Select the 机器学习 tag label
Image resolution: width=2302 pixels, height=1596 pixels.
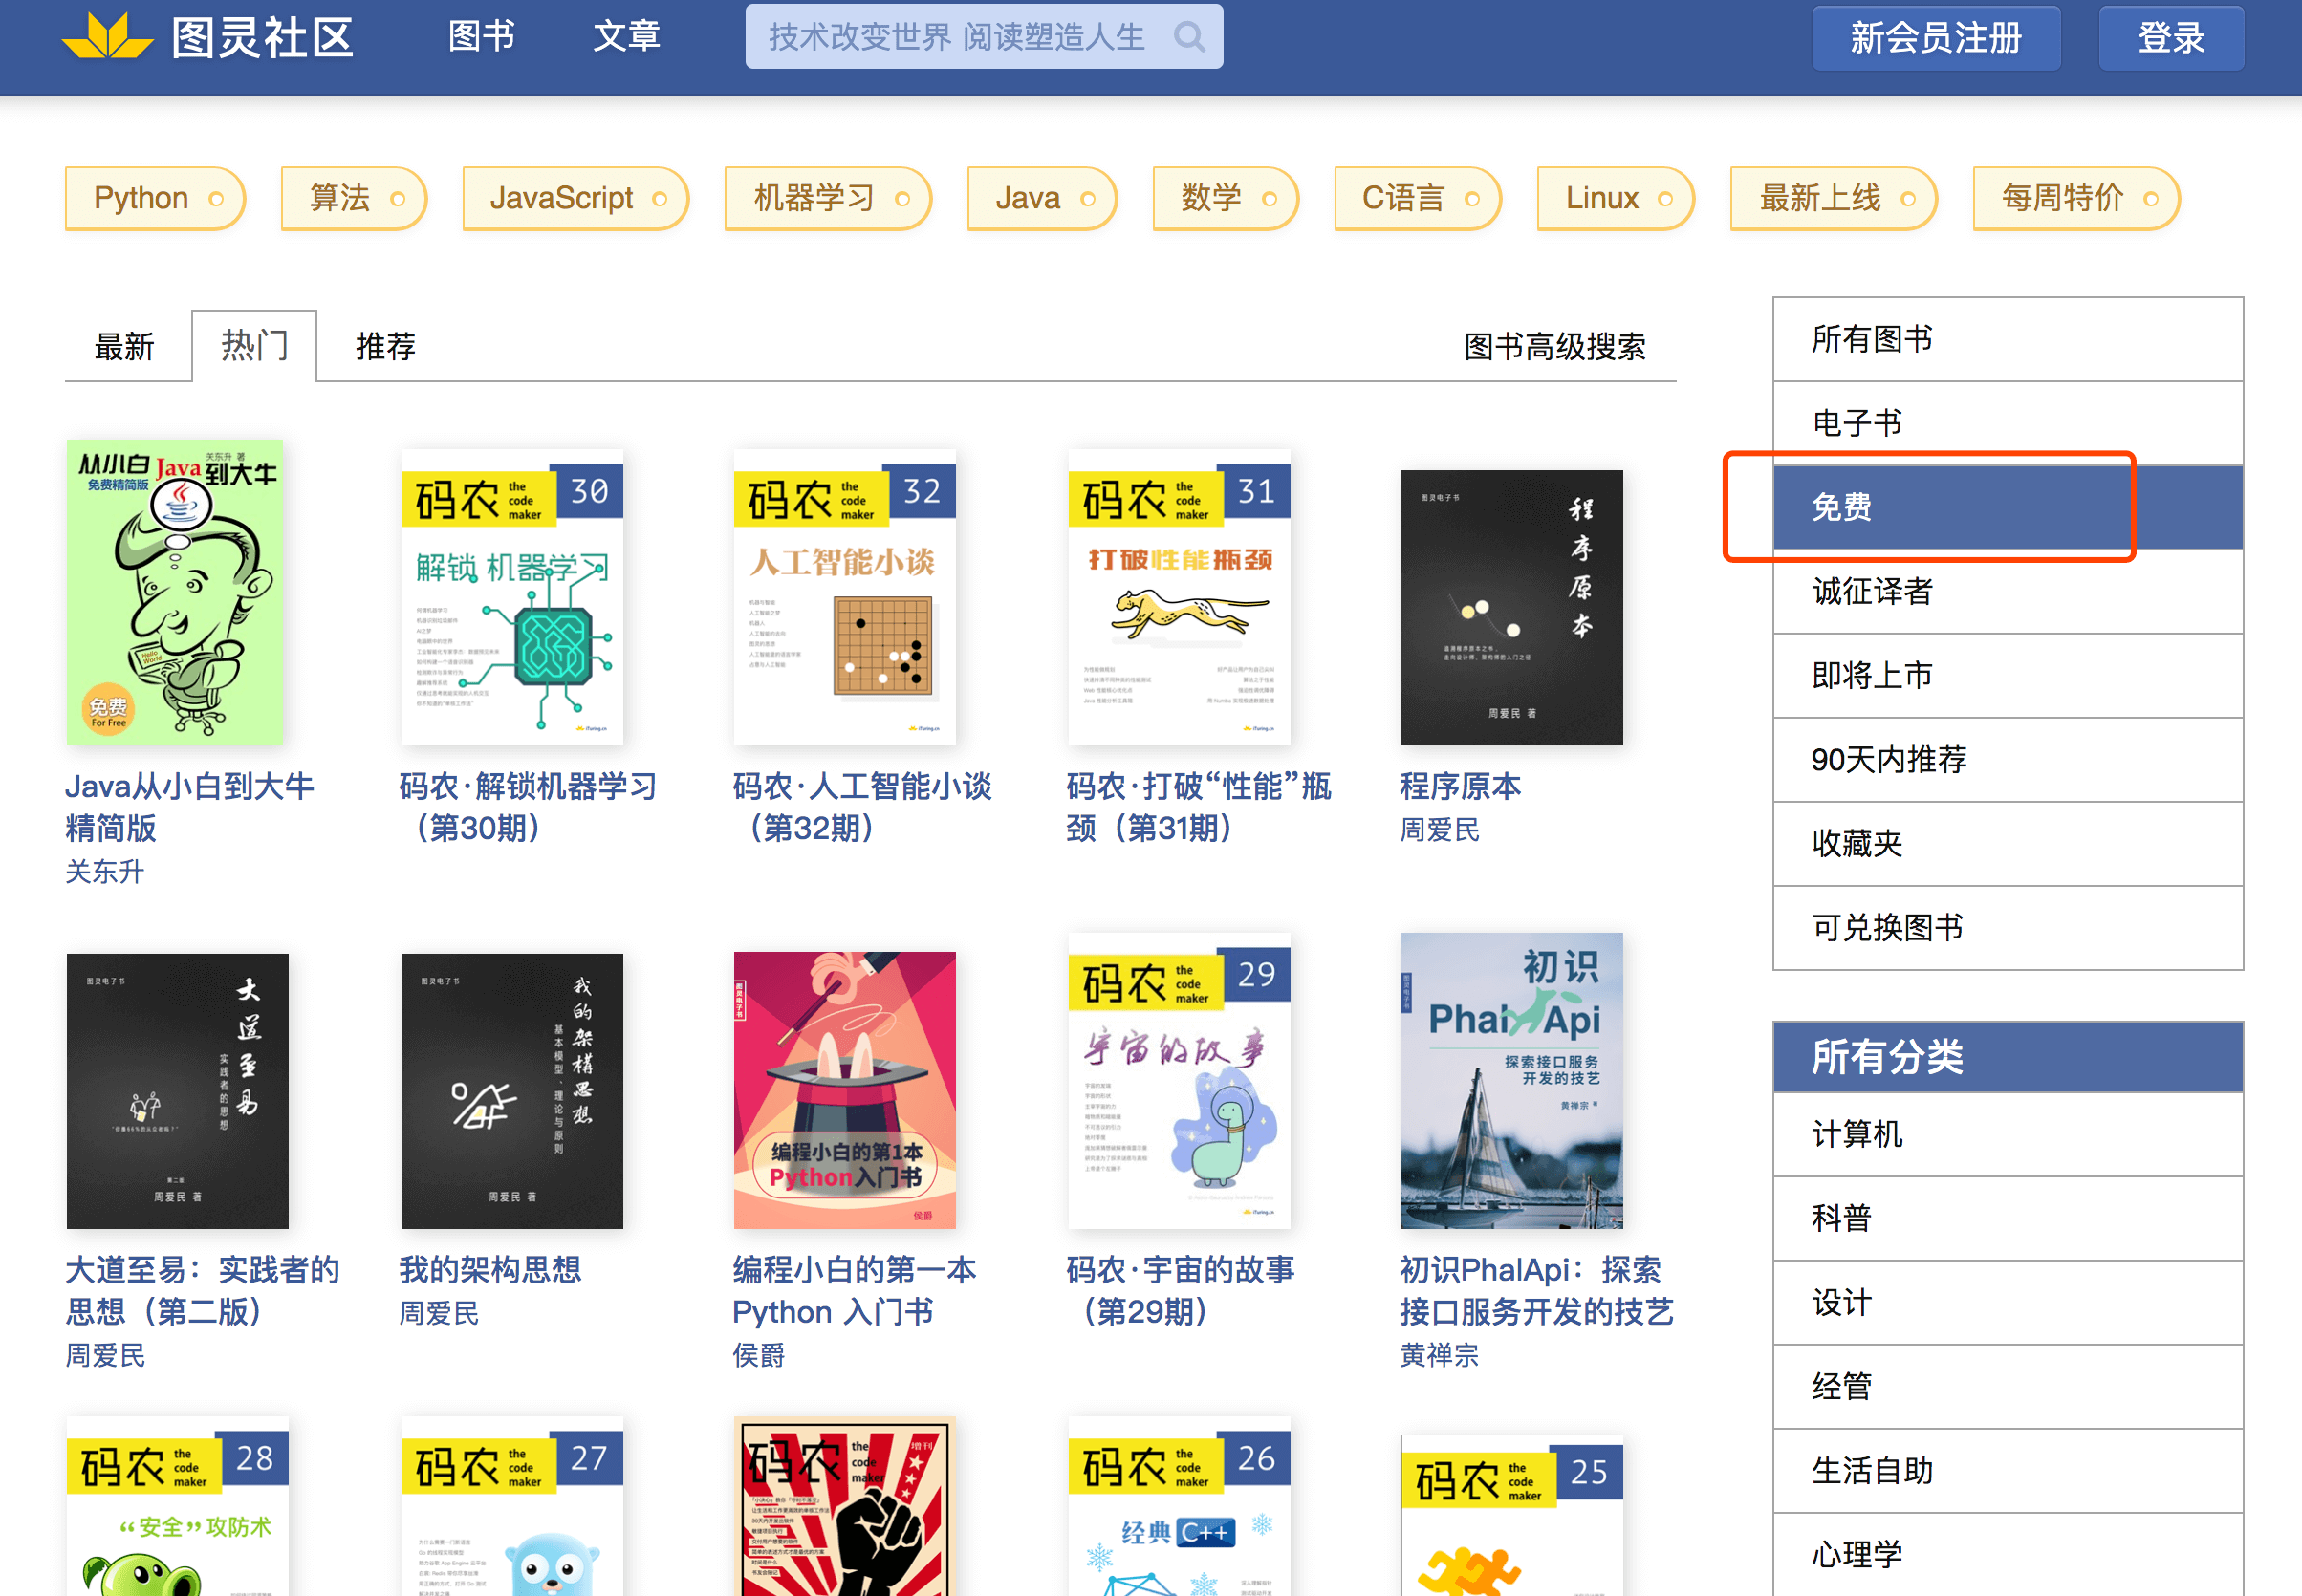[x=813, y=198]
